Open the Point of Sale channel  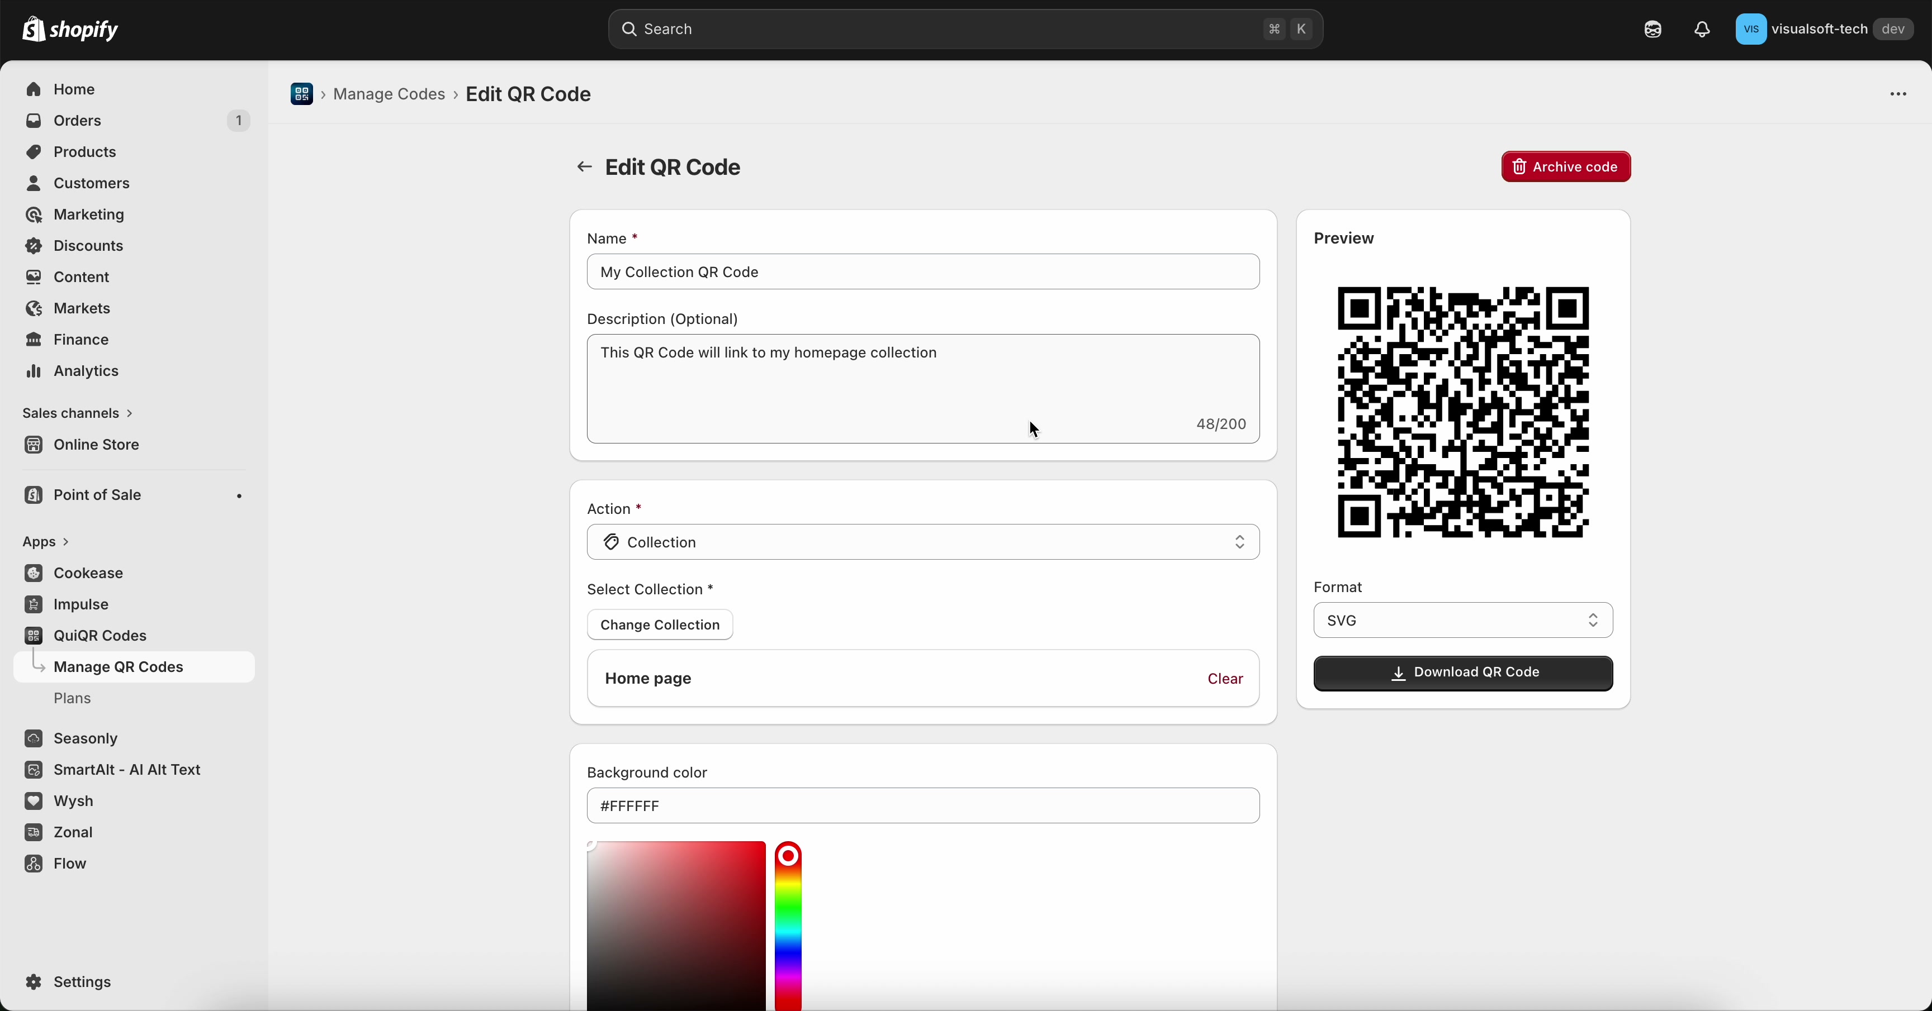pos(97,495)
